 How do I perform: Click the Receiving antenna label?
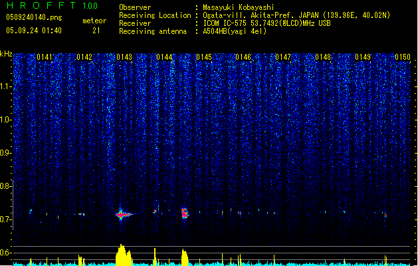[x=153, y=31]
